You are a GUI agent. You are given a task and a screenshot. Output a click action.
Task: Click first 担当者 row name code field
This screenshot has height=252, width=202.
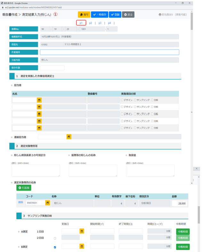[x=25, y=100]
